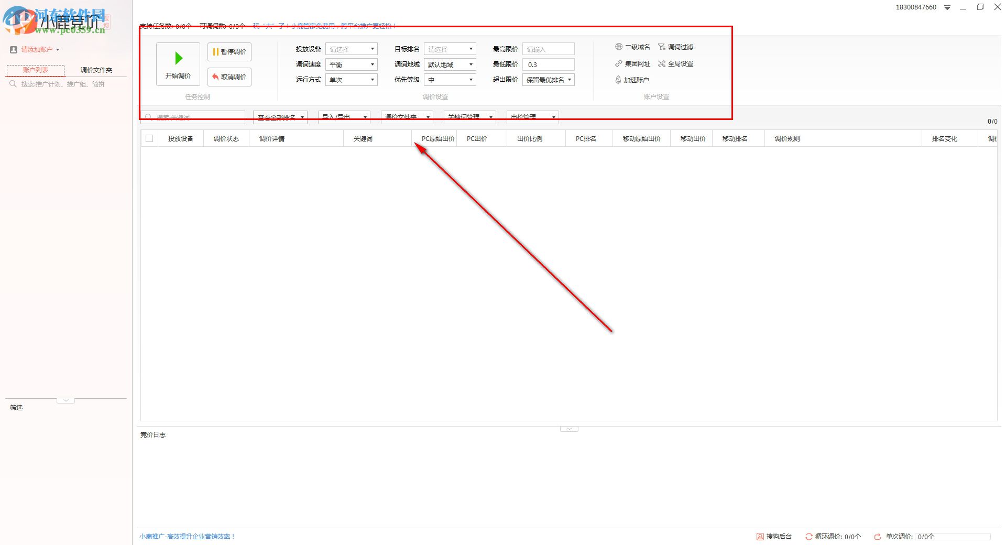
Task: Click the 加速账户 rocket icon
Action: [x=618, y=80]
